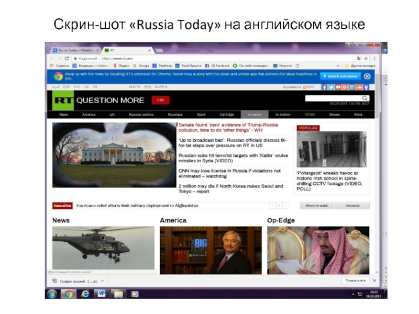This screenshot has width=419, height=314.
Task: Show next Newsline headline
Action: click(285, 206)
